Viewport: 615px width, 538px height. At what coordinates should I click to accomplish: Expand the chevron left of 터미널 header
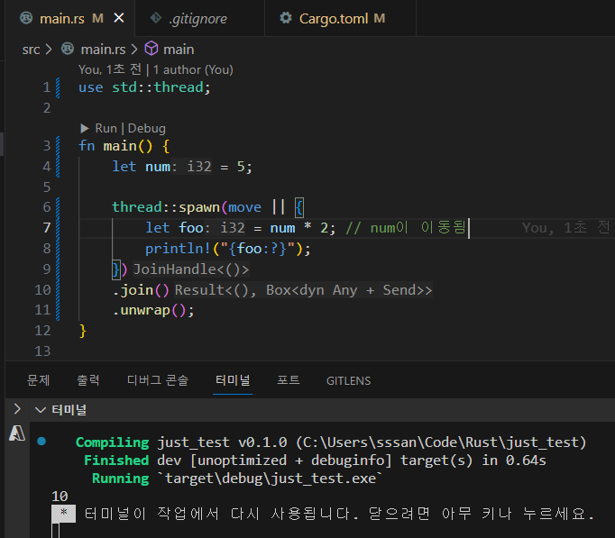(x=16, y=410)
